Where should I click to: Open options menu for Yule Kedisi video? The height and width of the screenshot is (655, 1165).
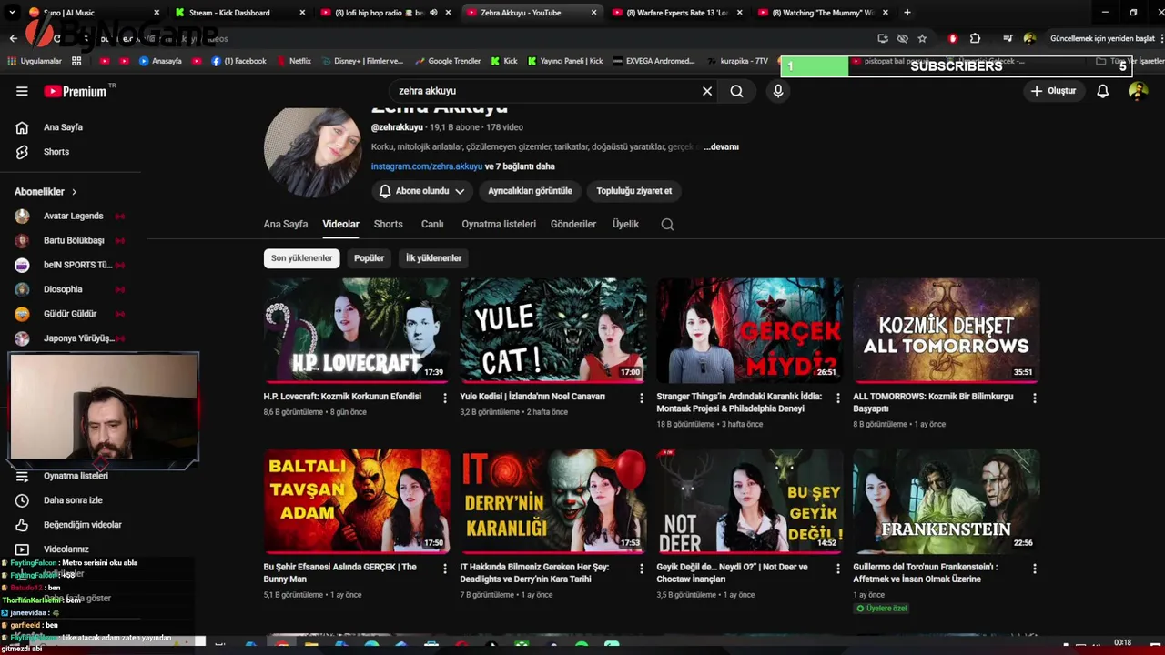[x=641, y=398]
